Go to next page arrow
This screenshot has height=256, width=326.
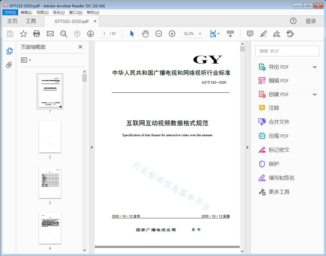(90, 34)
